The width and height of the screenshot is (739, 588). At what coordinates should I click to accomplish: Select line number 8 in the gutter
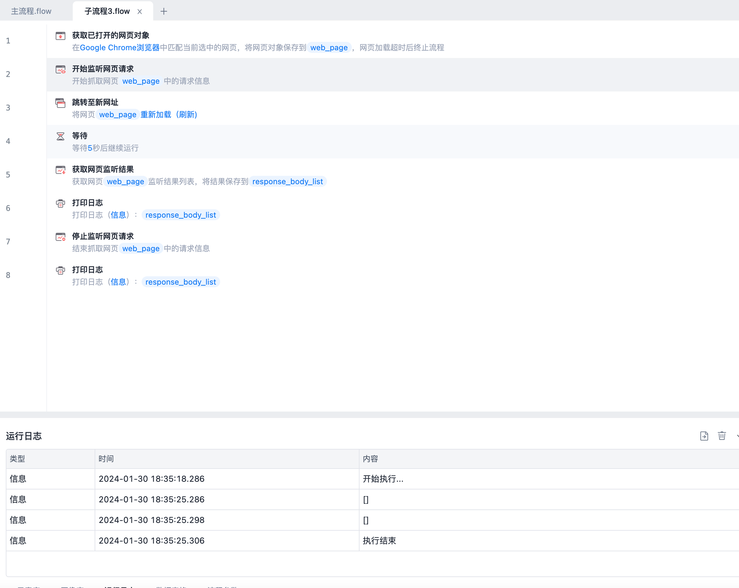(8, 275)
